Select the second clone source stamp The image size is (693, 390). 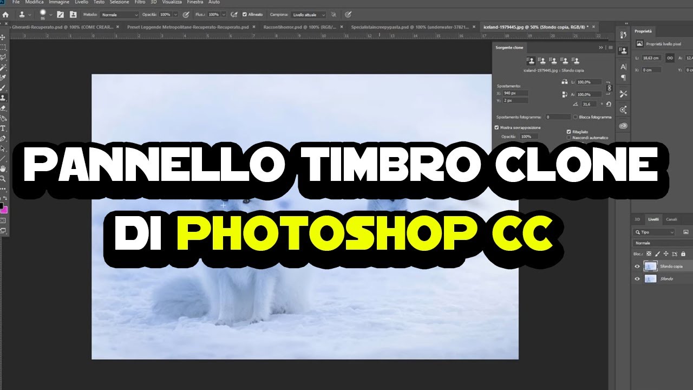click(x=542, y=61)
